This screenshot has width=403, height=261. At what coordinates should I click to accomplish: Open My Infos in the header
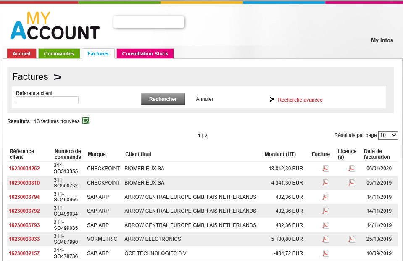pos(382,40)
